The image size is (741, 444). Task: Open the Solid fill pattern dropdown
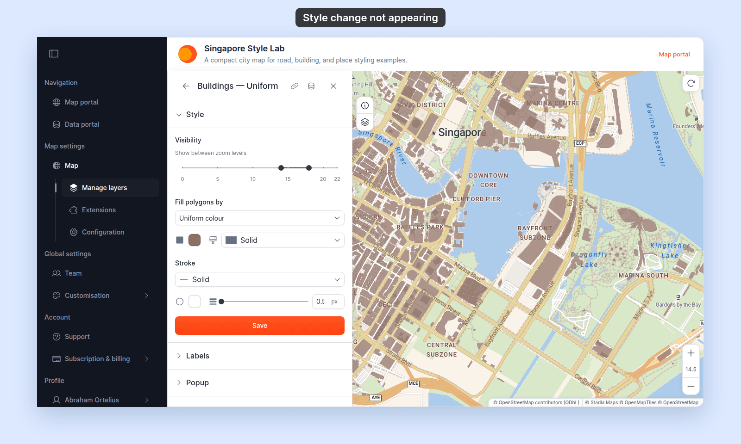(283, 240)
